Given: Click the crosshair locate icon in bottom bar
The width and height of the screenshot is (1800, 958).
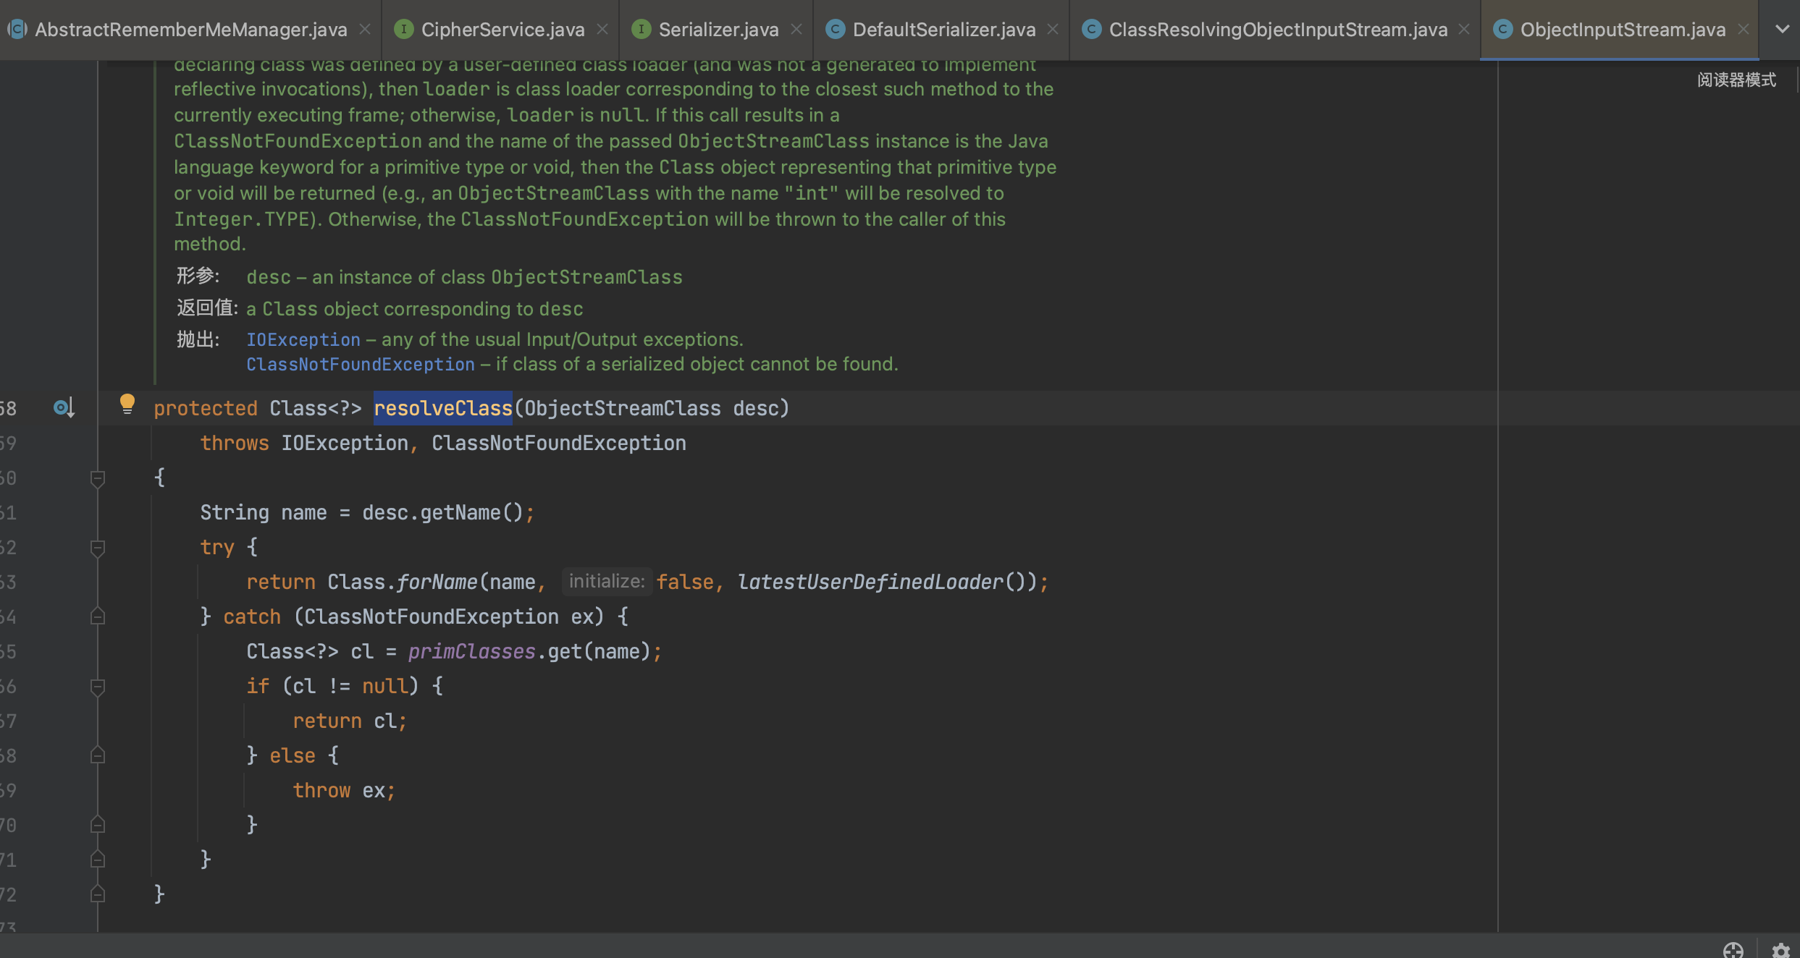Looking at the screenshot, I should pos(1733,951).
